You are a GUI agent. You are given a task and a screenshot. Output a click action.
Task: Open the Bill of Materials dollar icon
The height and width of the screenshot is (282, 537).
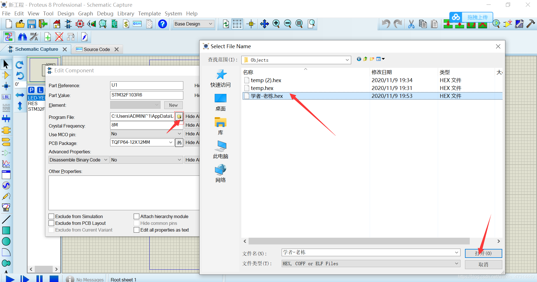(x=126, y=24)
